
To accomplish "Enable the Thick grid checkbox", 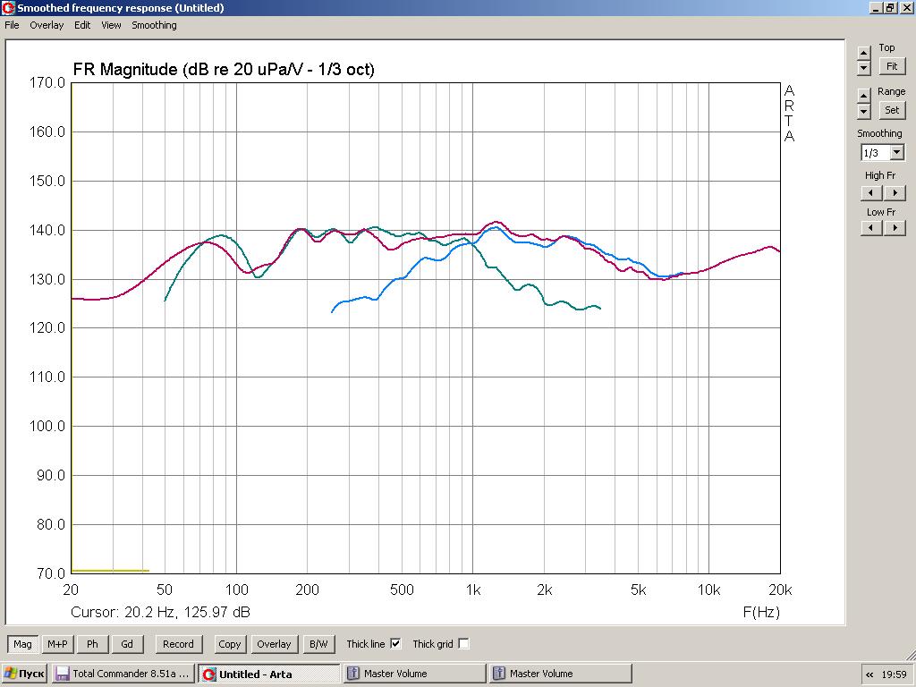I will (463, 644).
